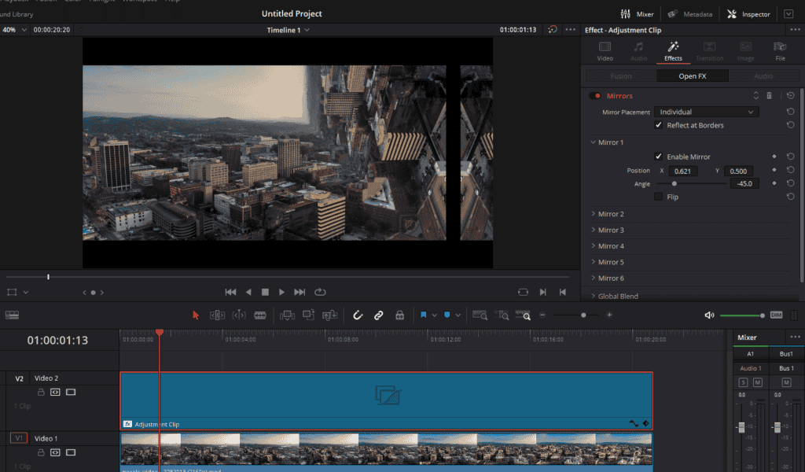
Task: Disable the Mirrors effect red toggle
Action: point(596,95)
